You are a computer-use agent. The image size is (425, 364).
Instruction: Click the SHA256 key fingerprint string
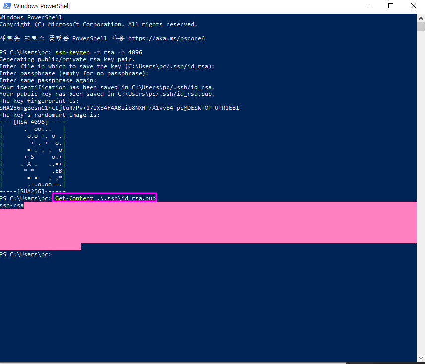pyautogui.click(x=100, y=108)
